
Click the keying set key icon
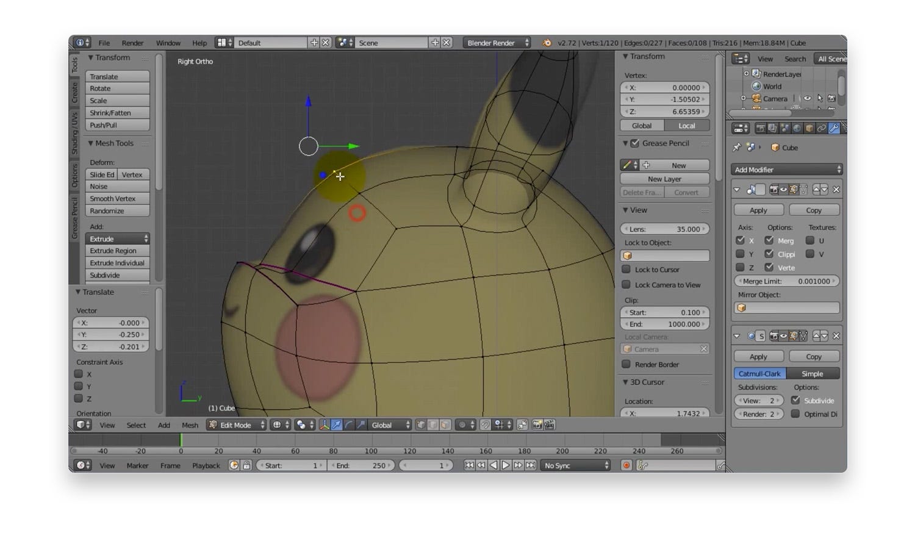[642, 465]
